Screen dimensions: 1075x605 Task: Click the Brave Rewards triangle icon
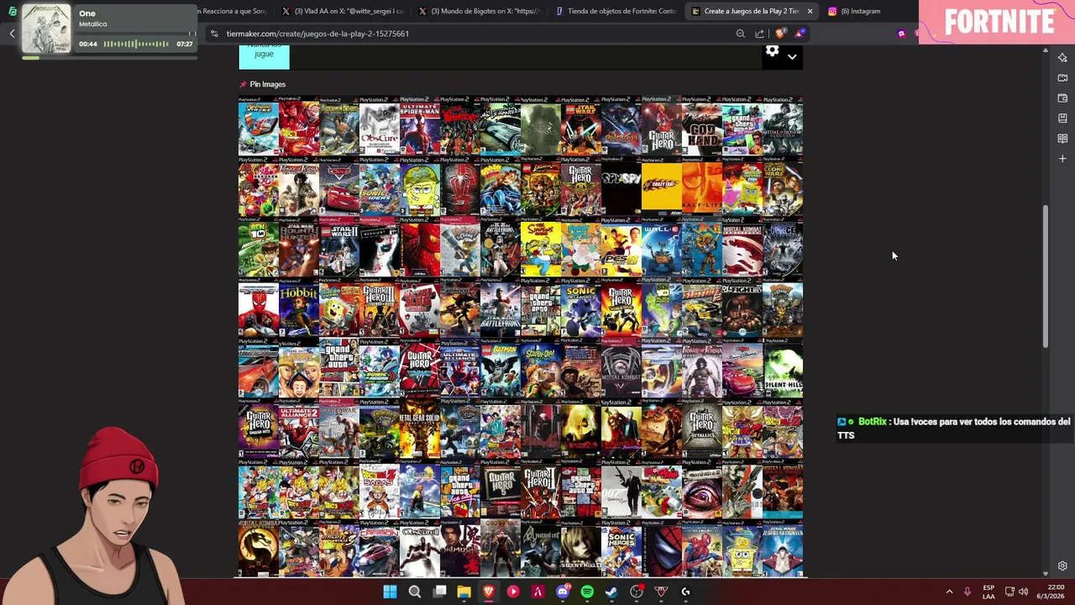point(800,34)
